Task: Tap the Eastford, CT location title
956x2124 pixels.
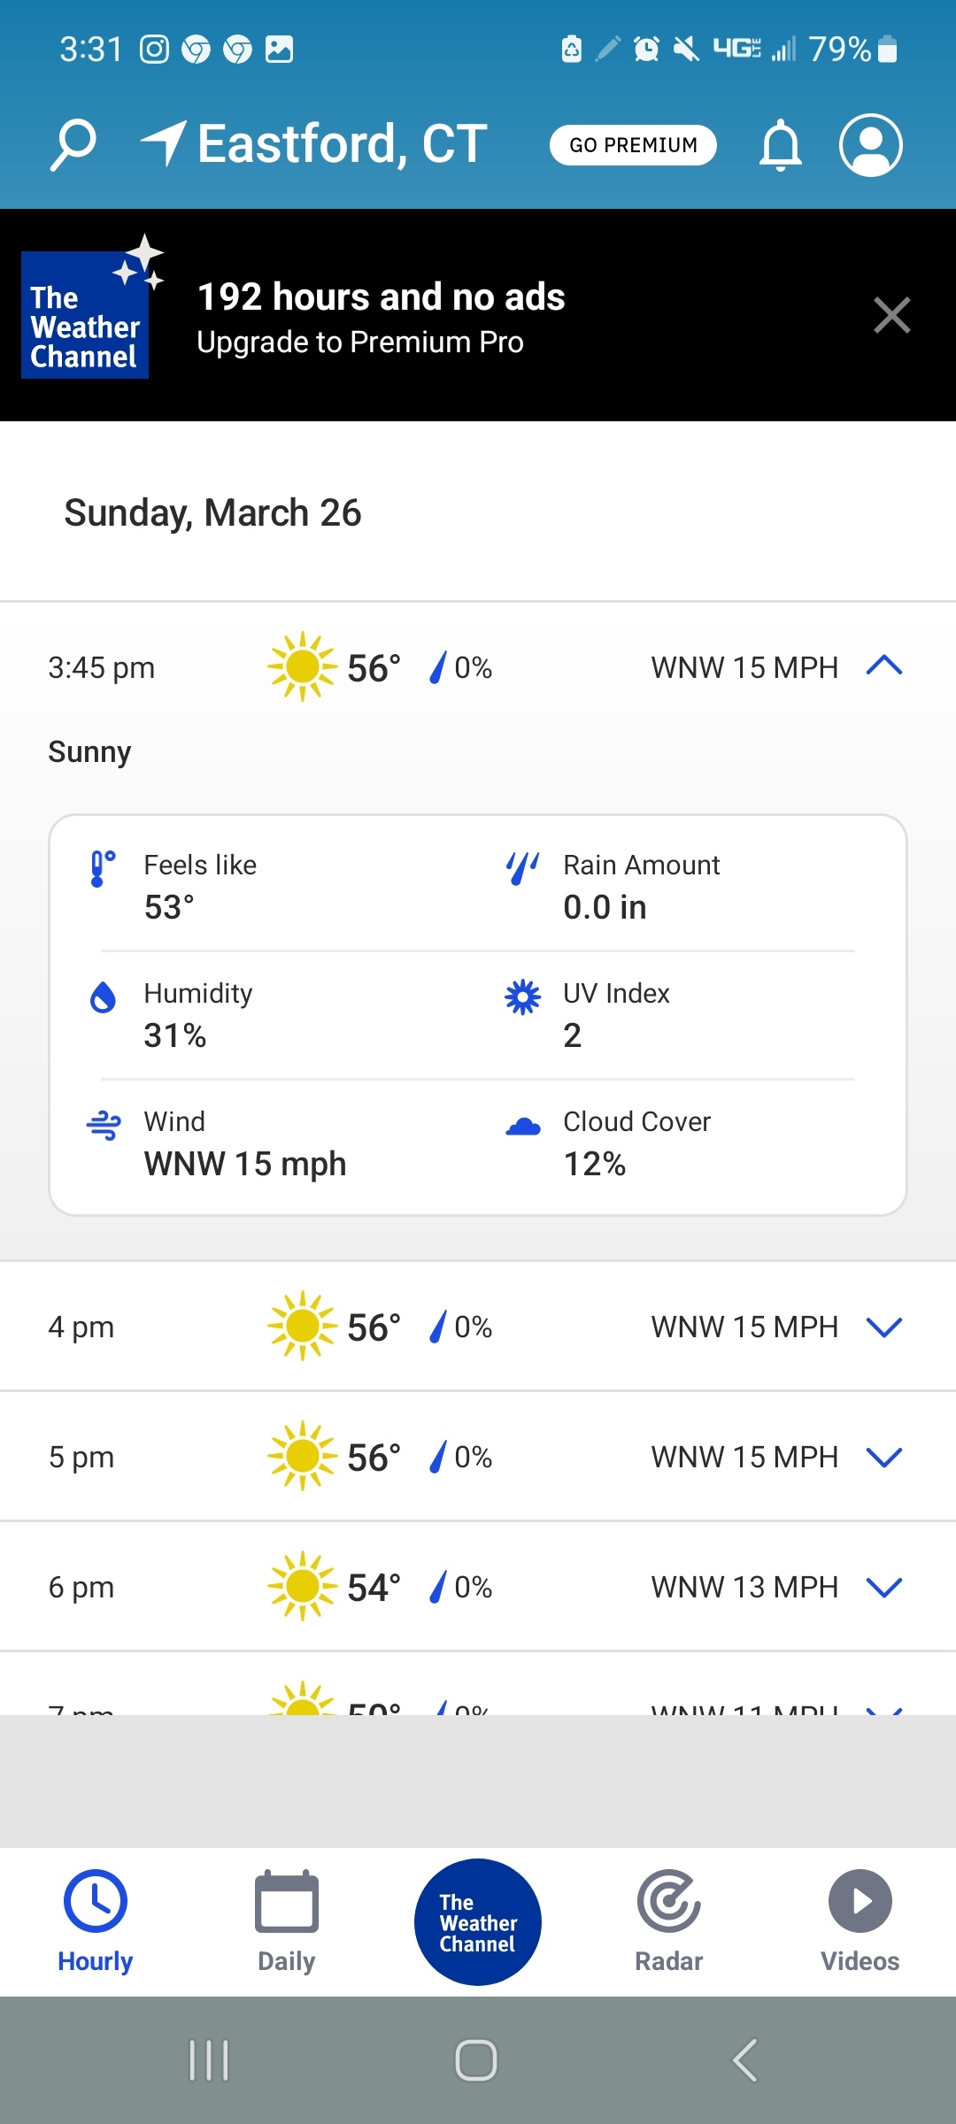Action: coord(343,143)
